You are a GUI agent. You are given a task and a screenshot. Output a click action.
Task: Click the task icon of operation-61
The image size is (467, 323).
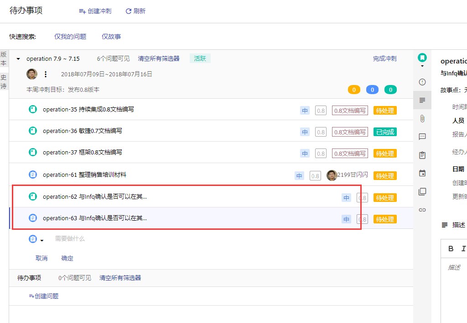tap(33, 175)
